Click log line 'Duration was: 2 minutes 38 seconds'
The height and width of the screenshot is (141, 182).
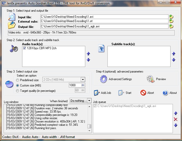coord(42,108)
